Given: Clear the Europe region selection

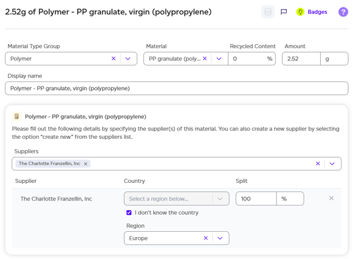Looking at the screenshot, I should pos(206,238).
